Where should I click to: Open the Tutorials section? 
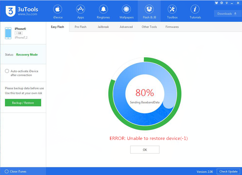tap(195, 12)
